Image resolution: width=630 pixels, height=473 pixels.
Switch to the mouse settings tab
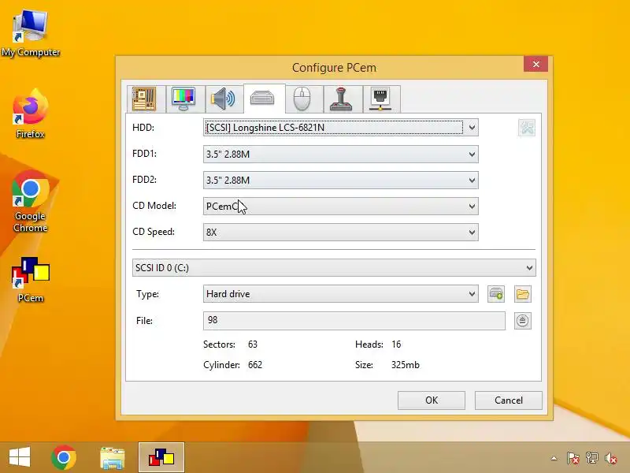(x=302, y=99)
